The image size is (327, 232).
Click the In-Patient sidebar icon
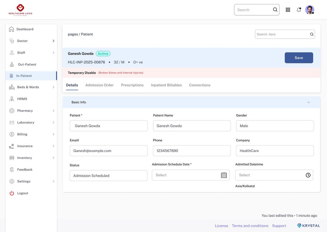click(x=11, y=76)
